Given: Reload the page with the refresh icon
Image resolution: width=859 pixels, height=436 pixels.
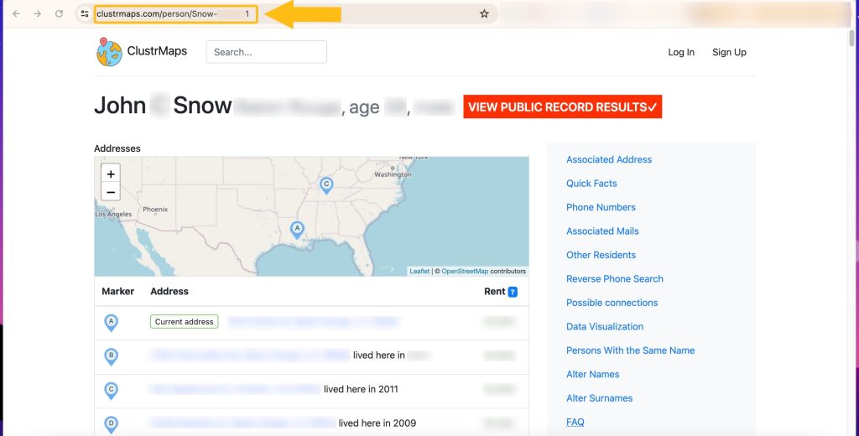Looking at the screenshot, I should tap(60, 13).
